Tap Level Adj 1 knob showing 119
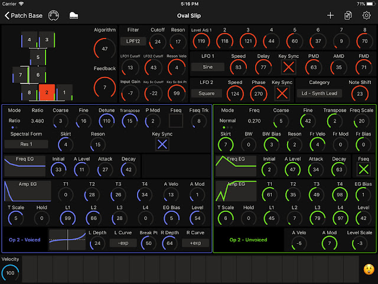The width and height of the screenshot is (378, 284). [201, 41]
